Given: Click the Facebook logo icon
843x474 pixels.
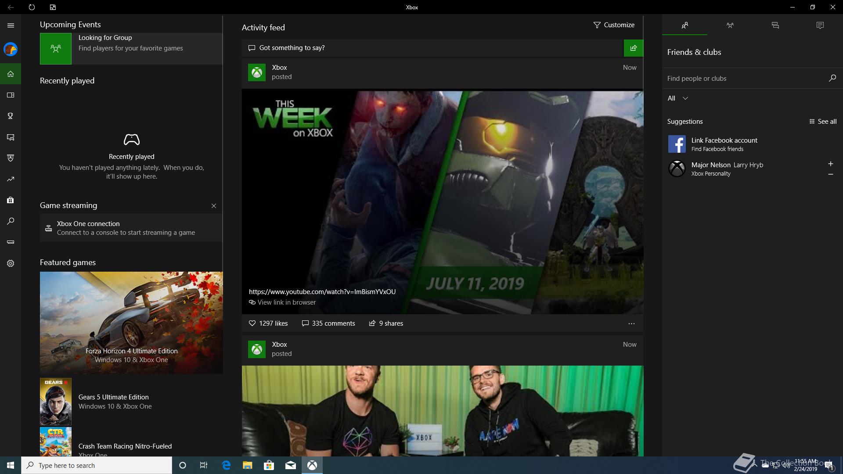Looking at the screenshot, I should point(677,144).
